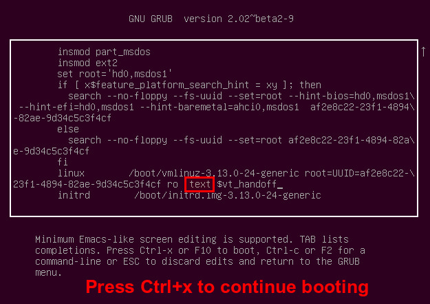This screenshot has height=304, width=430.
Task: Click /boot/vmlinuz-3.13.0-24-generic kernel path
Action: (214, 173)
